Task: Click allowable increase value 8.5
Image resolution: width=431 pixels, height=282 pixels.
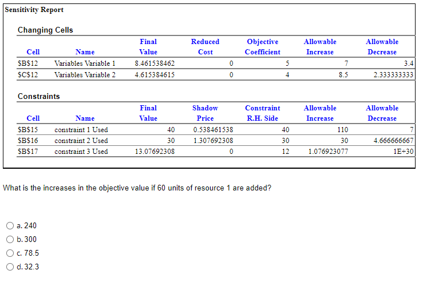Action: [x=343, y=75]
